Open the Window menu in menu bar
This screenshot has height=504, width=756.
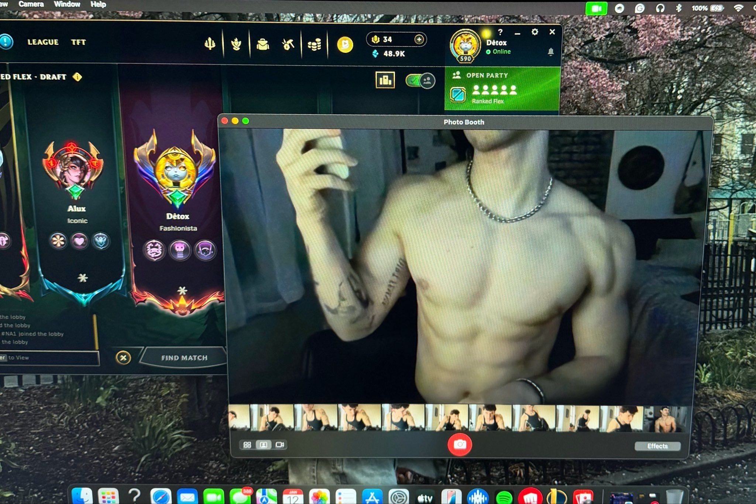[x=67, y=4]
